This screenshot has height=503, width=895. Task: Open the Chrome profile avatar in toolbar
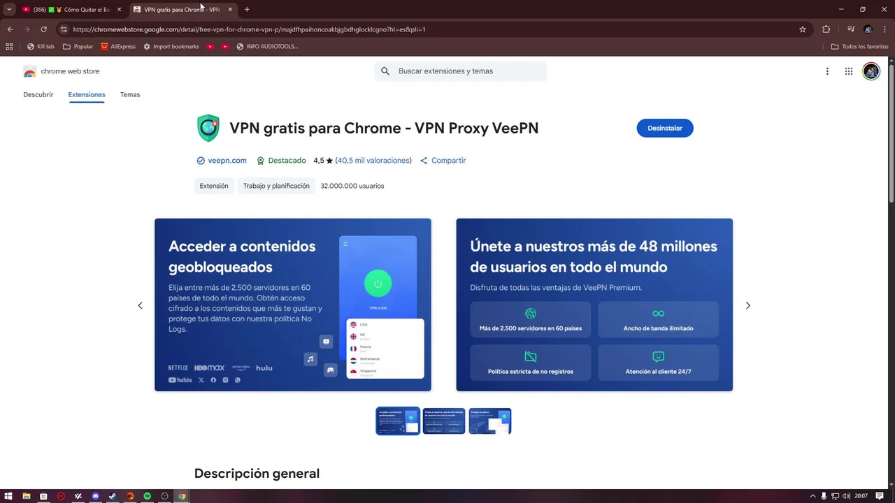[x=868, y=29]
